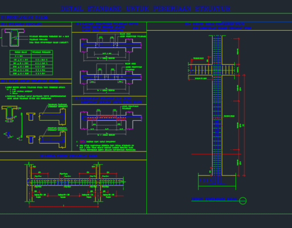Click the 'DAN SAMBUNGAN KOLOM TERHADAP POER' title line
The height and width of the screenshot is (228, 292).
(222, 28)
